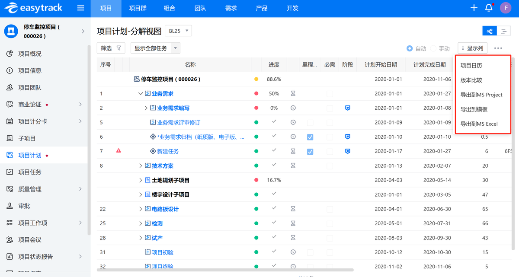Viewport: 519px width, 277px height.
Task: Click the red status dot for 土地规划子项目
Action: click(256, 180)
